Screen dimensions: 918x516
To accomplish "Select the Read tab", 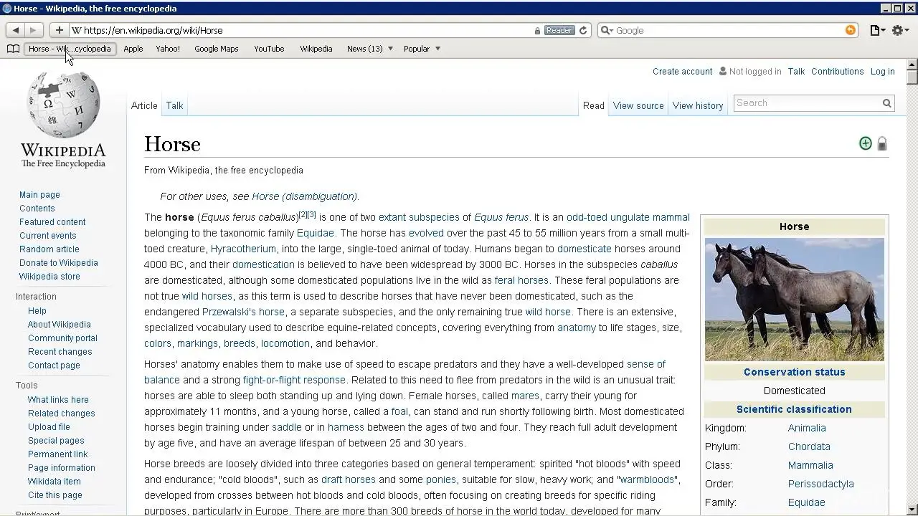I will point(593,105).
